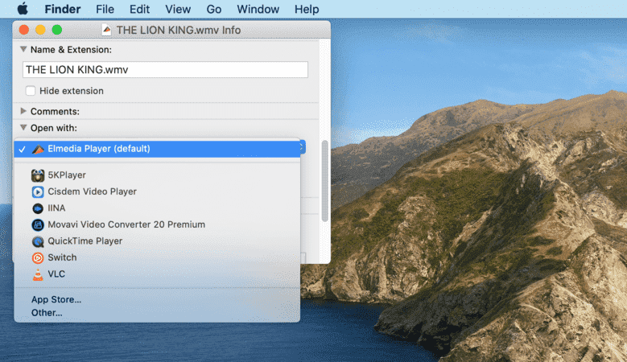Toggle the Hide extension checkbox

(31, 91)
